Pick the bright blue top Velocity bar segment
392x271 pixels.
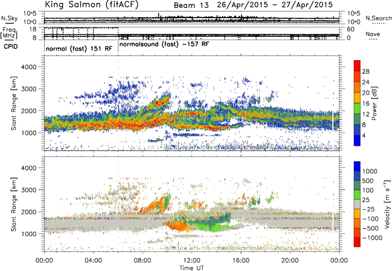(357, 166)
